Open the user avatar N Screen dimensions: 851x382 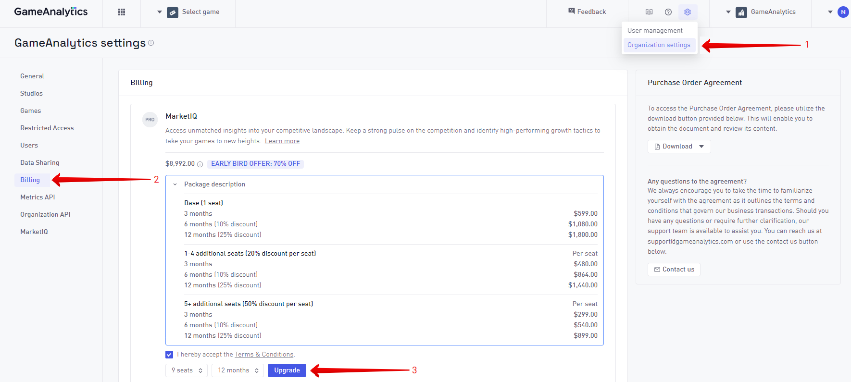pyautogui.click(x=843, y=12)
